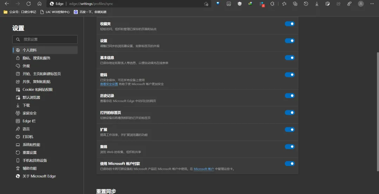Go back using the browser back arrow

pyautogui.click(x=7, y=4)
